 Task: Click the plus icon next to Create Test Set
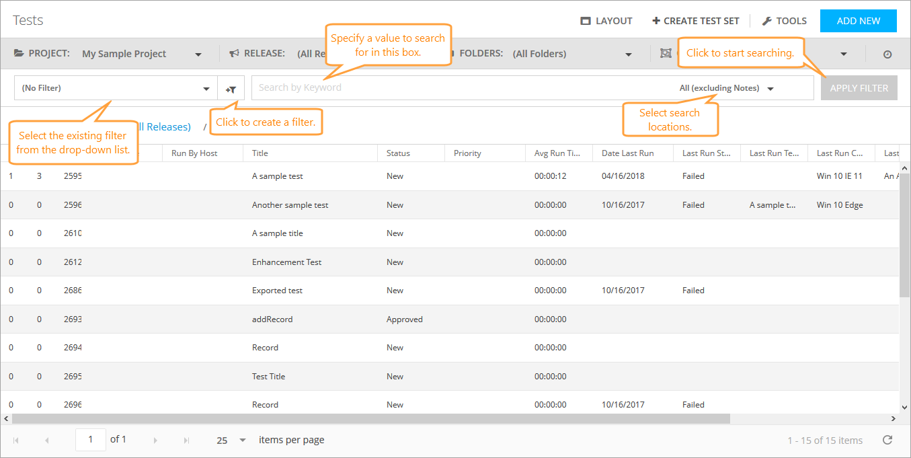point(655,20)
